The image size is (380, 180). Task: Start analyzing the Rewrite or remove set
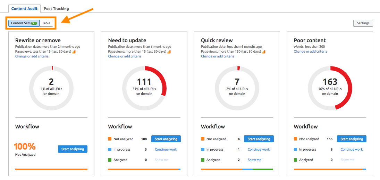point(73,149)
